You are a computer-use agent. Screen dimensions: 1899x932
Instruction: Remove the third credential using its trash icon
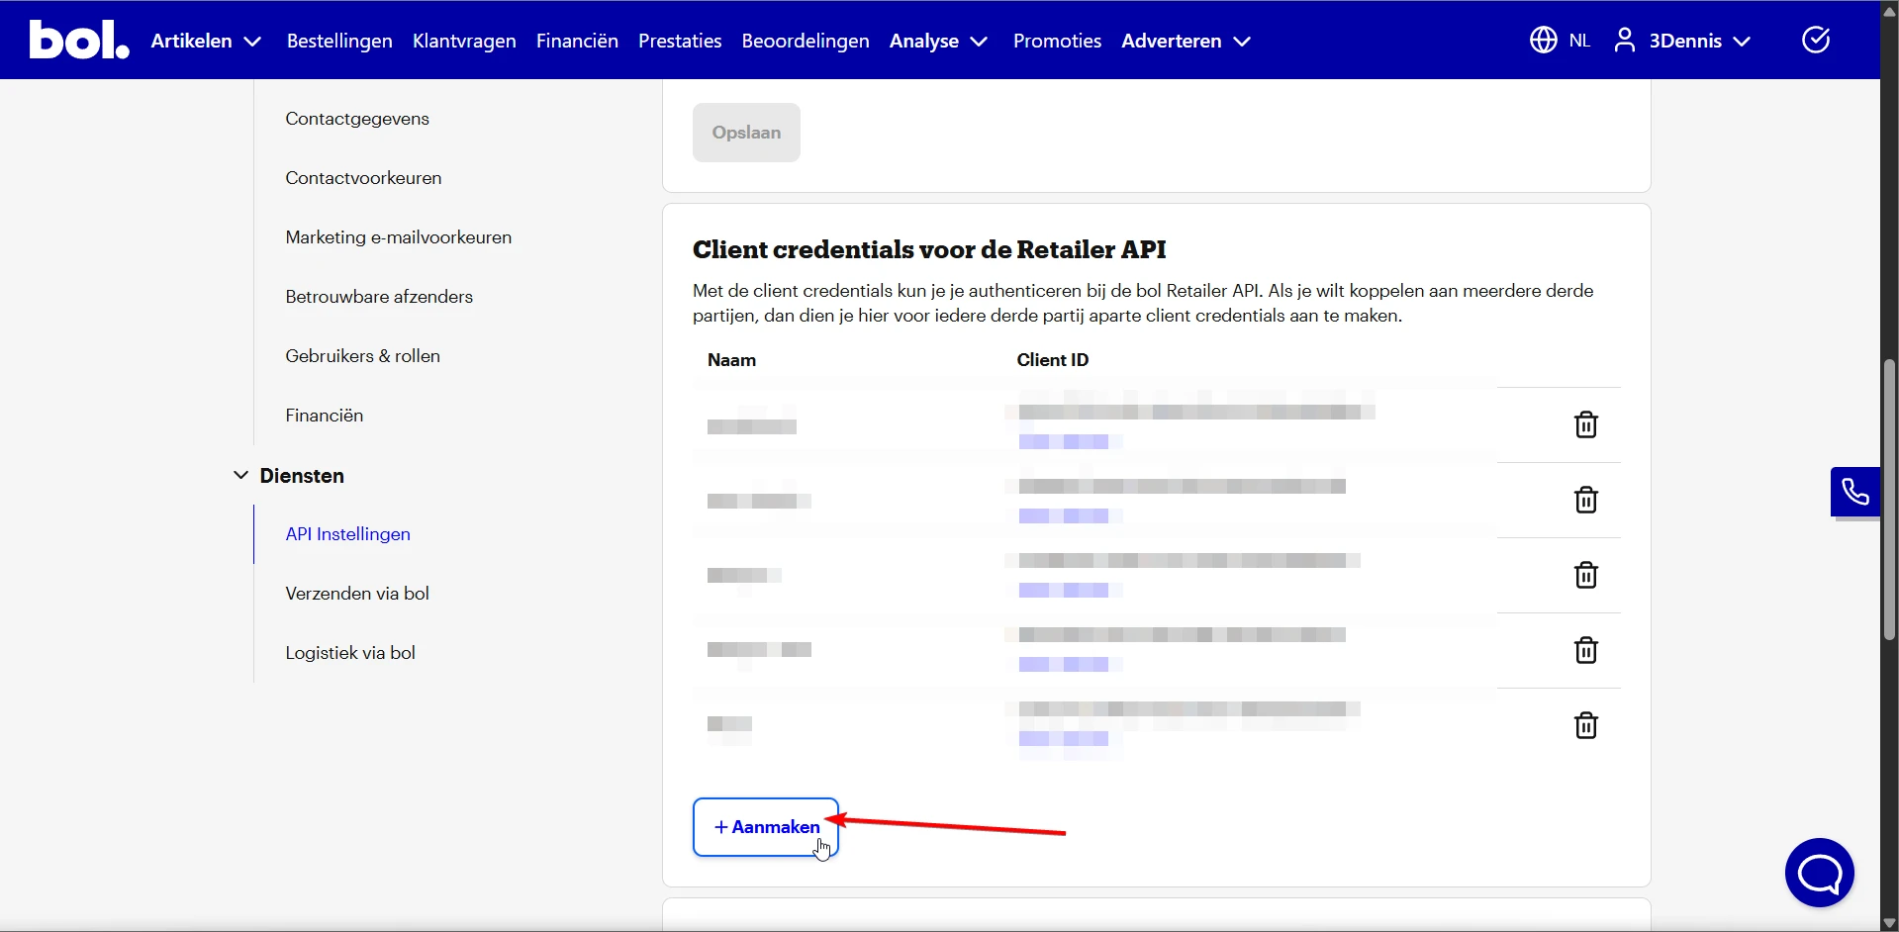pyautogui.click(x=1585, y=575)
